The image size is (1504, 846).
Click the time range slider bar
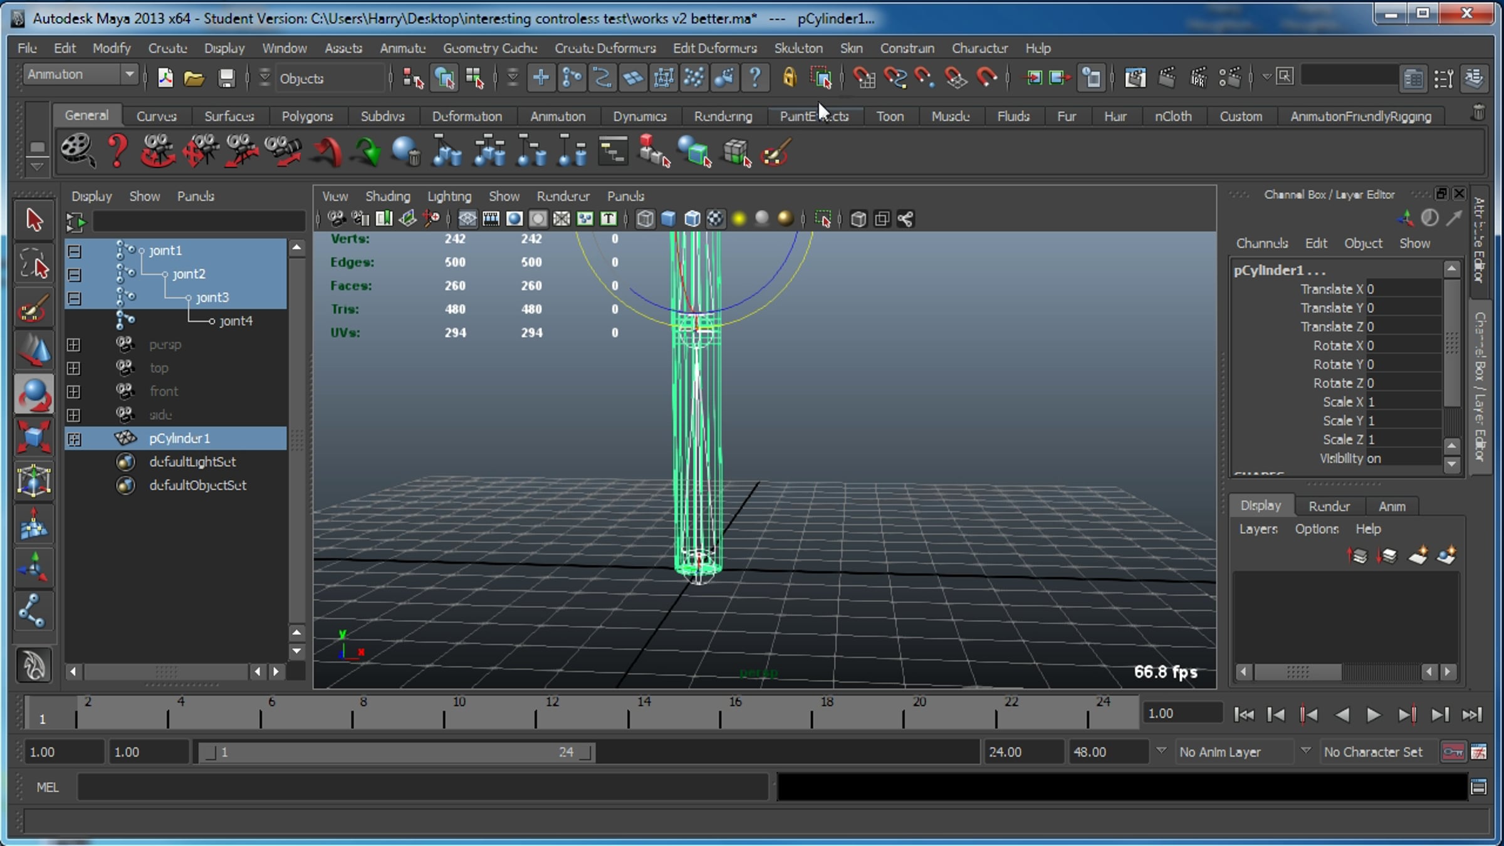(x=396, y=752)
